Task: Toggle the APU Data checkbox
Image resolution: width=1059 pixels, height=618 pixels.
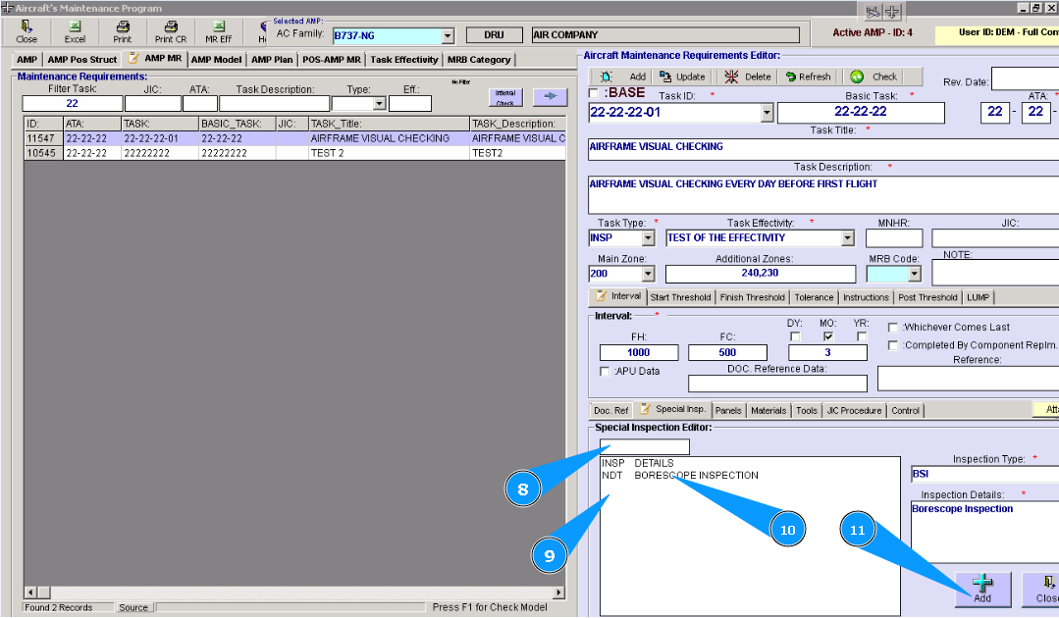Action: [605, 372]
